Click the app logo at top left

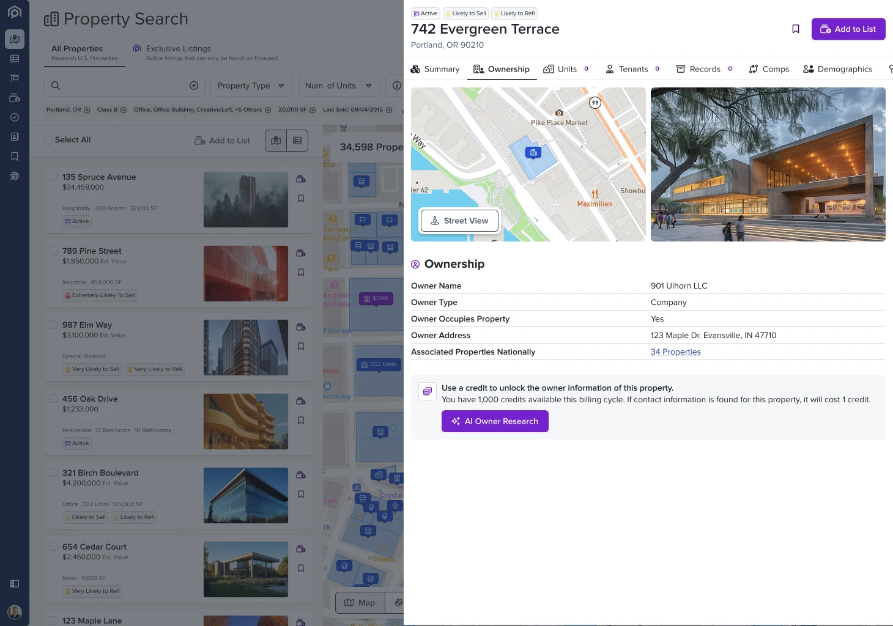point(15,12)
